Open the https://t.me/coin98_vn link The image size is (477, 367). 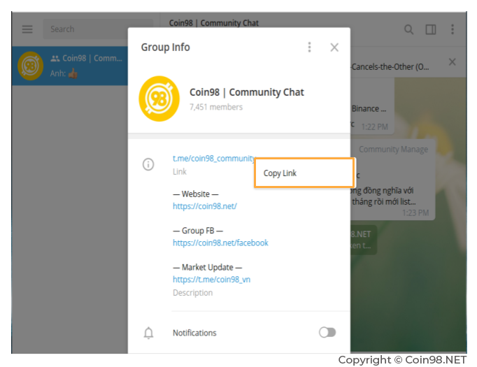pyautogui.click(x=211, y=280)
